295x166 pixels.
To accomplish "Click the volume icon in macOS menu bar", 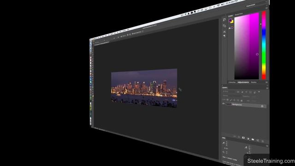I will click(x=222, y=5).
